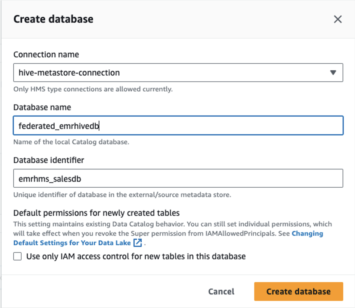Open the Connection name dropdown
355x308 pixels.
(178, 73)
